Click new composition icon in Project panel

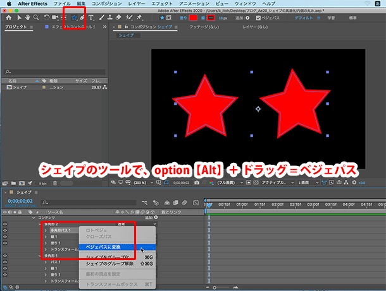(x=22, y=183)
